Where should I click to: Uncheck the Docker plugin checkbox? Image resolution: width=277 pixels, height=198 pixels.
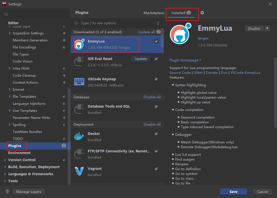(x=156, y=134)
